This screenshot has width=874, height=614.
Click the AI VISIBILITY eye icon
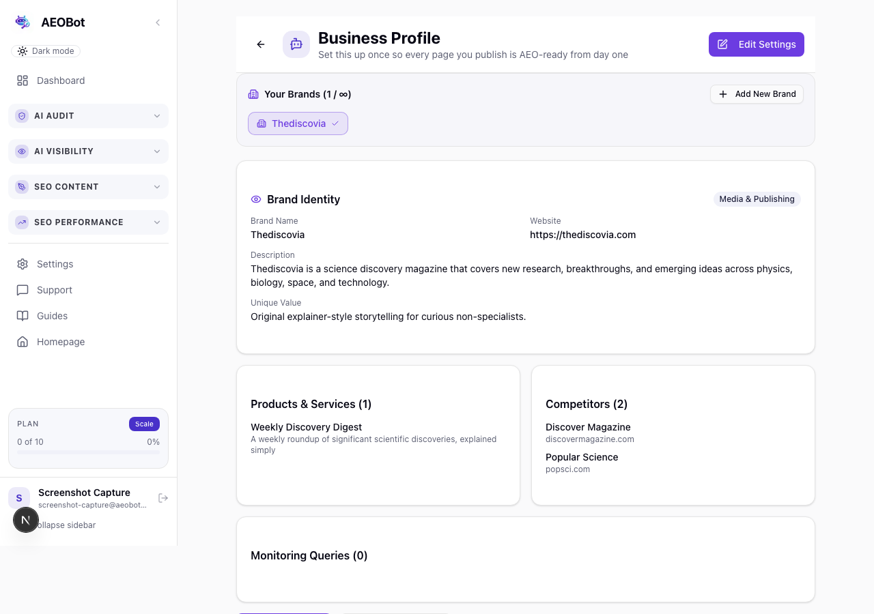22,151
